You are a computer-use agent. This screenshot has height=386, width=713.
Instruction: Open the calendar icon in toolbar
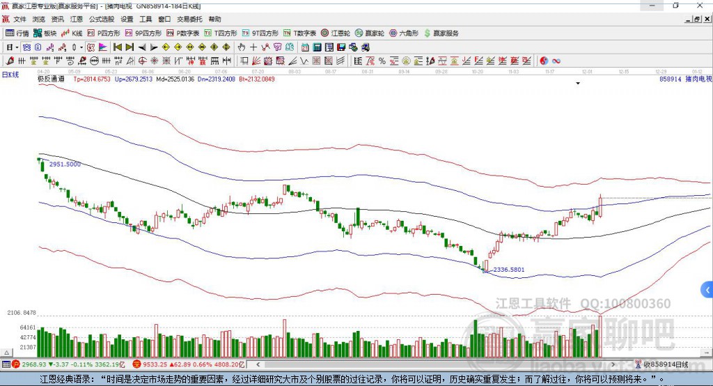305,47
